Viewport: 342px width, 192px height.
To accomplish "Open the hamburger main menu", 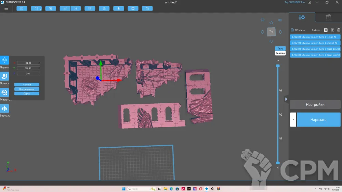I will pos(6,8).
